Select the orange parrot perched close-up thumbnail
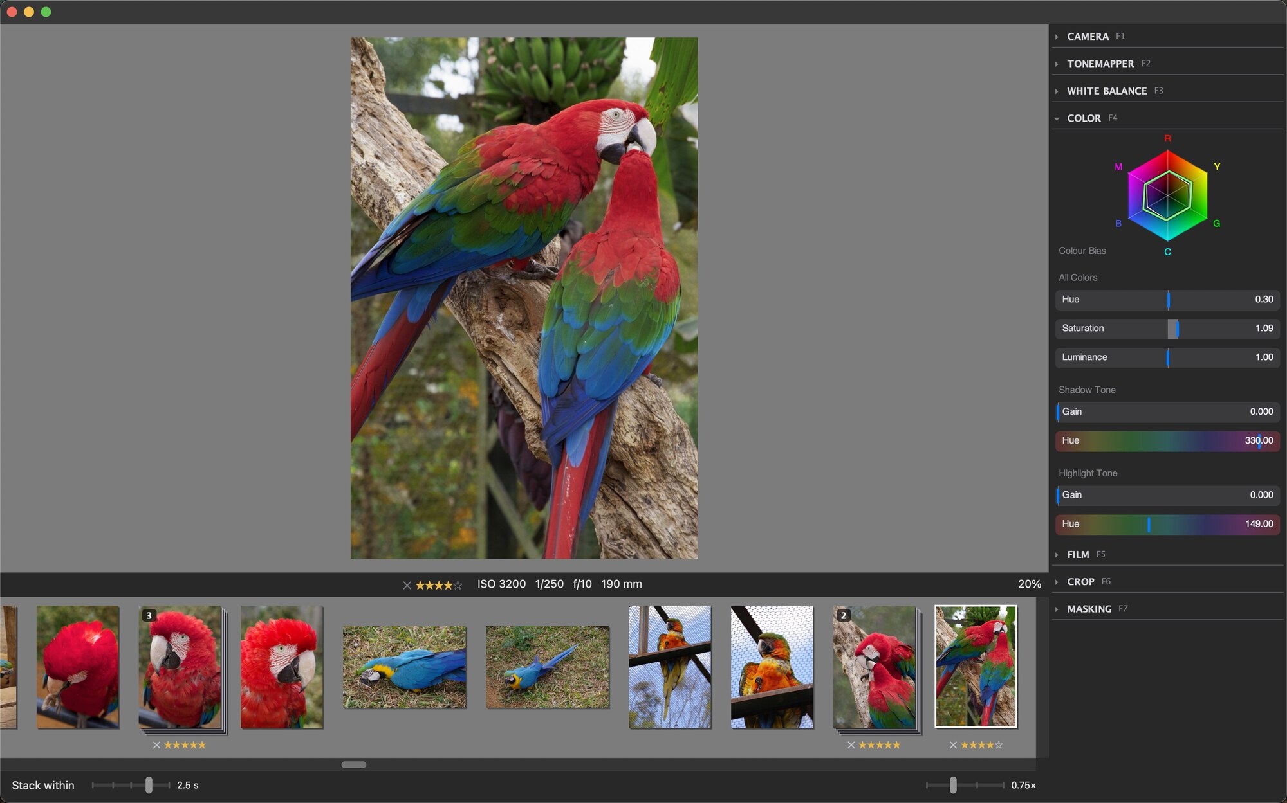Image resolution: width=1287 pixels, height=803 pixels. tap(772, 667)
